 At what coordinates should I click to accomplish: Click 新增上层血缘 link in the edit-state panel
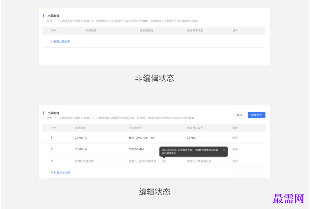click(60, 172)
